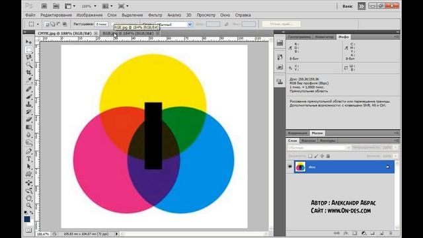The image size is (423, 238).
Task: Select the Brush tool
Action: tap(29, 97)
